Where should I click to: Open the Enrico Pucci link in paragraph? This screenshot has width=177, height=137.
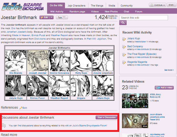38,35
